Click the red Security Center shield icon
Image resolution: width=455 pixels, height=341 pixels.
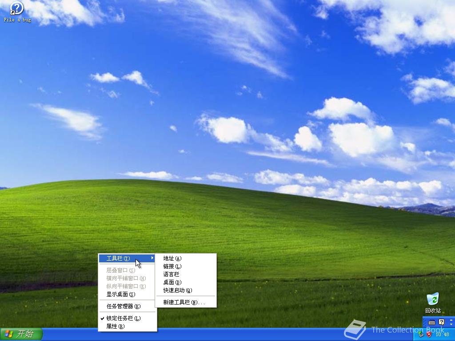click(x=429, y=334)
